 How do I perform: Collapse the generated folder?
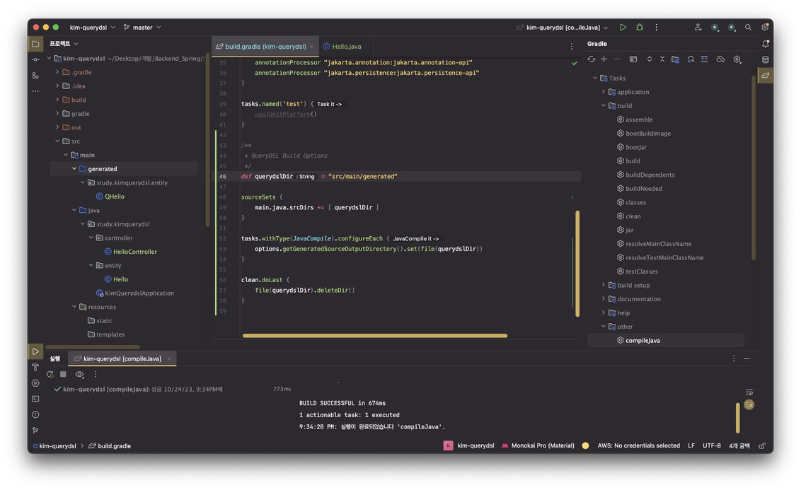tap(74, 168)
